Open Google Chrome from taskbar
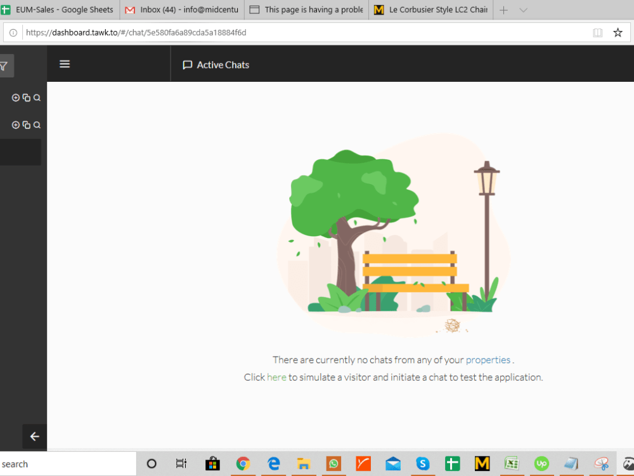Image resolution: width=634 pixels, height=476 pixels. pyautogui.click(x=243, y=464)
